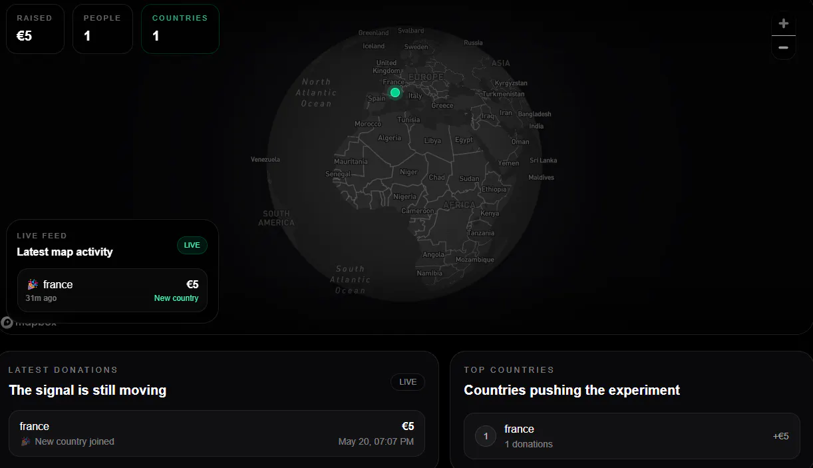This screenshot has height=468, width=813.
Task: Click '1 donations' text
Action: tap(528, 444)
